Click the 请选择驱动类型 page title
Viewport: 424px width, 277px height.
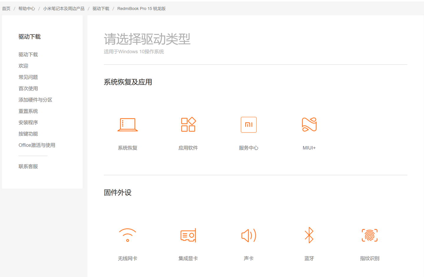point(147,39)
